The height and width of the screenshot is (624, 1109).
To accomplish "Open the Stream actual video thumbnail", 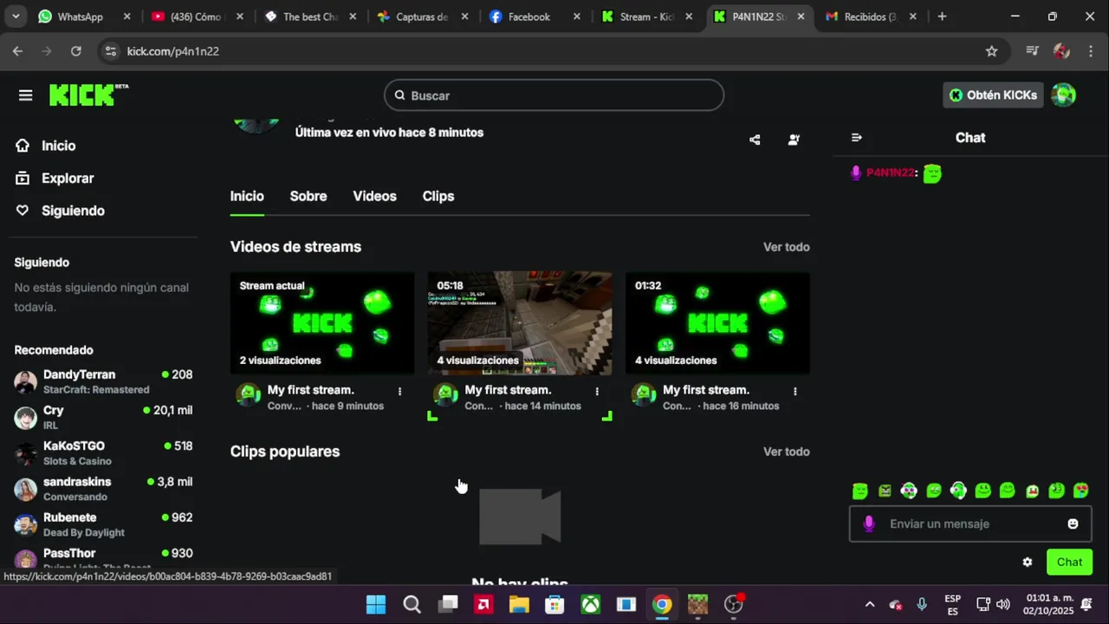I will (322, 323).
